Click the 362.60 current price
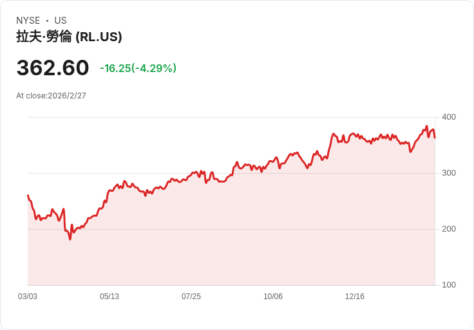This screenshot has height=330, width=474. pos(53,68)
